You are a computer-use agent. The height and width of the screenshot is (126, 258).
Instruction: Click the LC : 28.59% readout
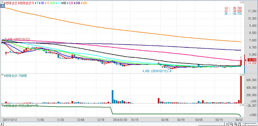tap(233, 11)
